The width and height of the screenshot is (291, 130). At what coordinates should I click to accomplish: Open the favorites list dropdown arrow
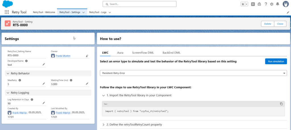point(247,4)
